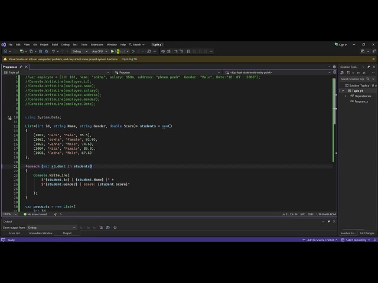Click the uncomment selection icon in toolbar
The image size is (378, 283).
click(x=181, y=51)
